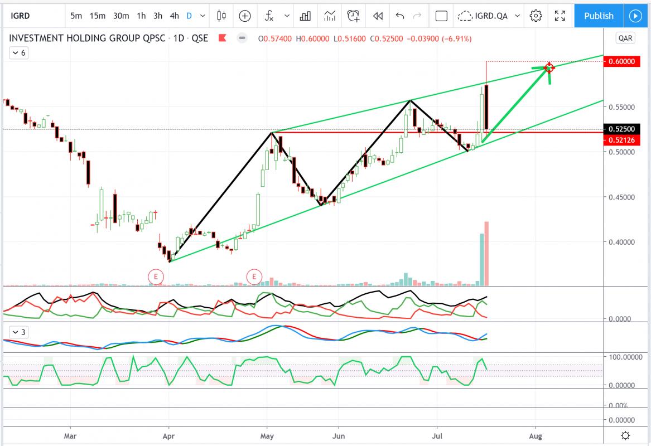
Task: Click the O0.57400 open value in legend
Action: pyautogui.click(x=275, y=38)
